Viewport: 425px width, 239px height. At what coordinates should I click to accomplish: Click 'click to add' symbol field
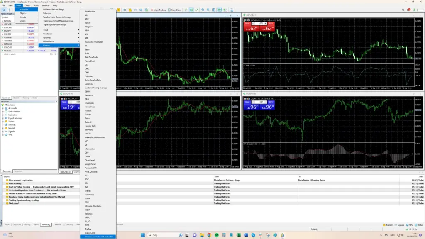pyautogui.click(x=10, y=54)
